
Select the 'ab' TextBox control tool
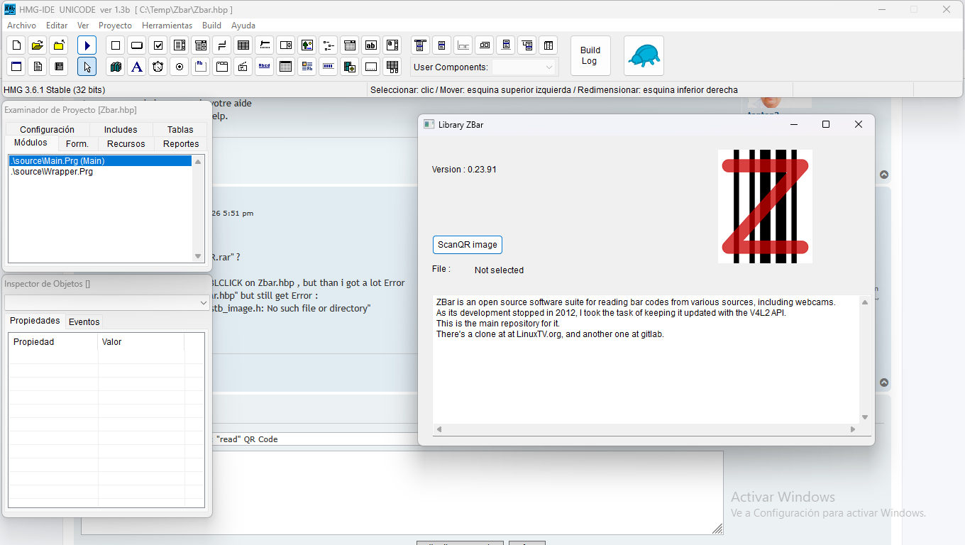click(371, 45)
